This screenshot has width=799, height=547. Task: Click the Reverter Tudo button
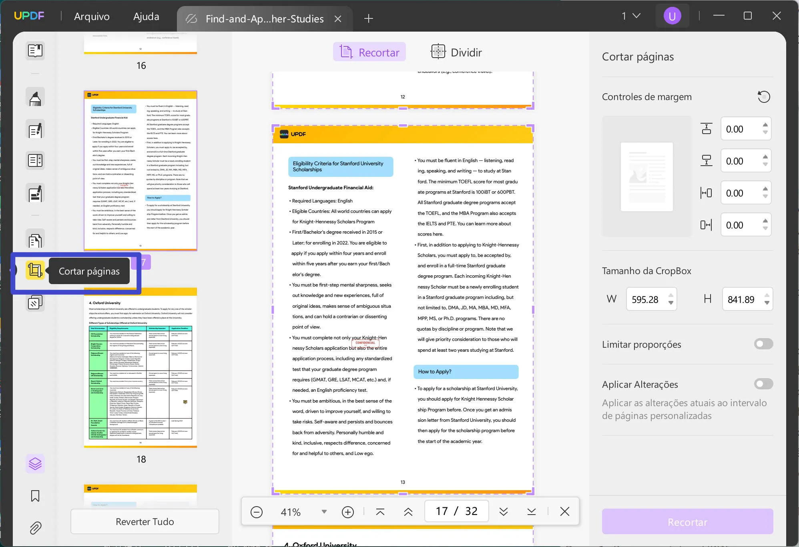tap(145, 521)
